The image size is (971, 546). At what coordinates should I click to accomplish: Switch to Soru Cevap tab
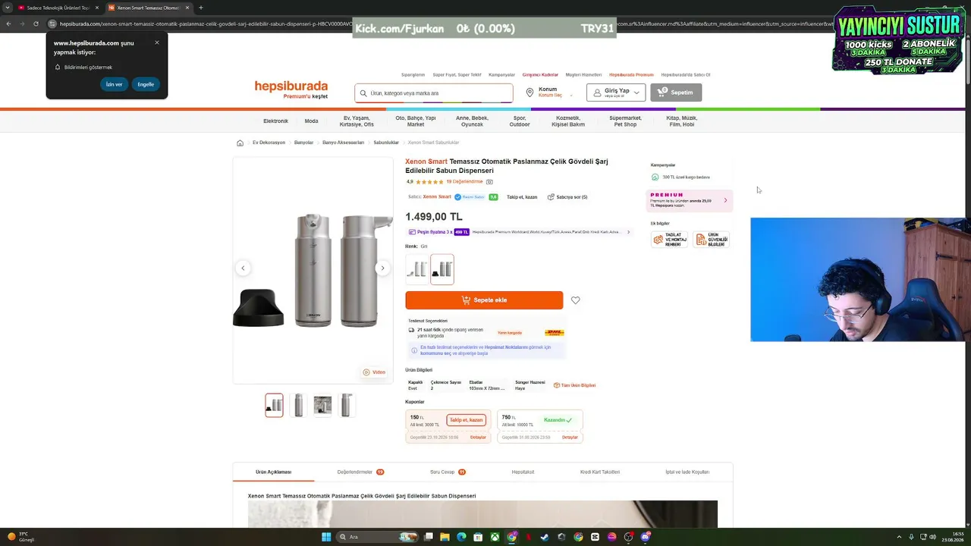[x=448, y=472]
